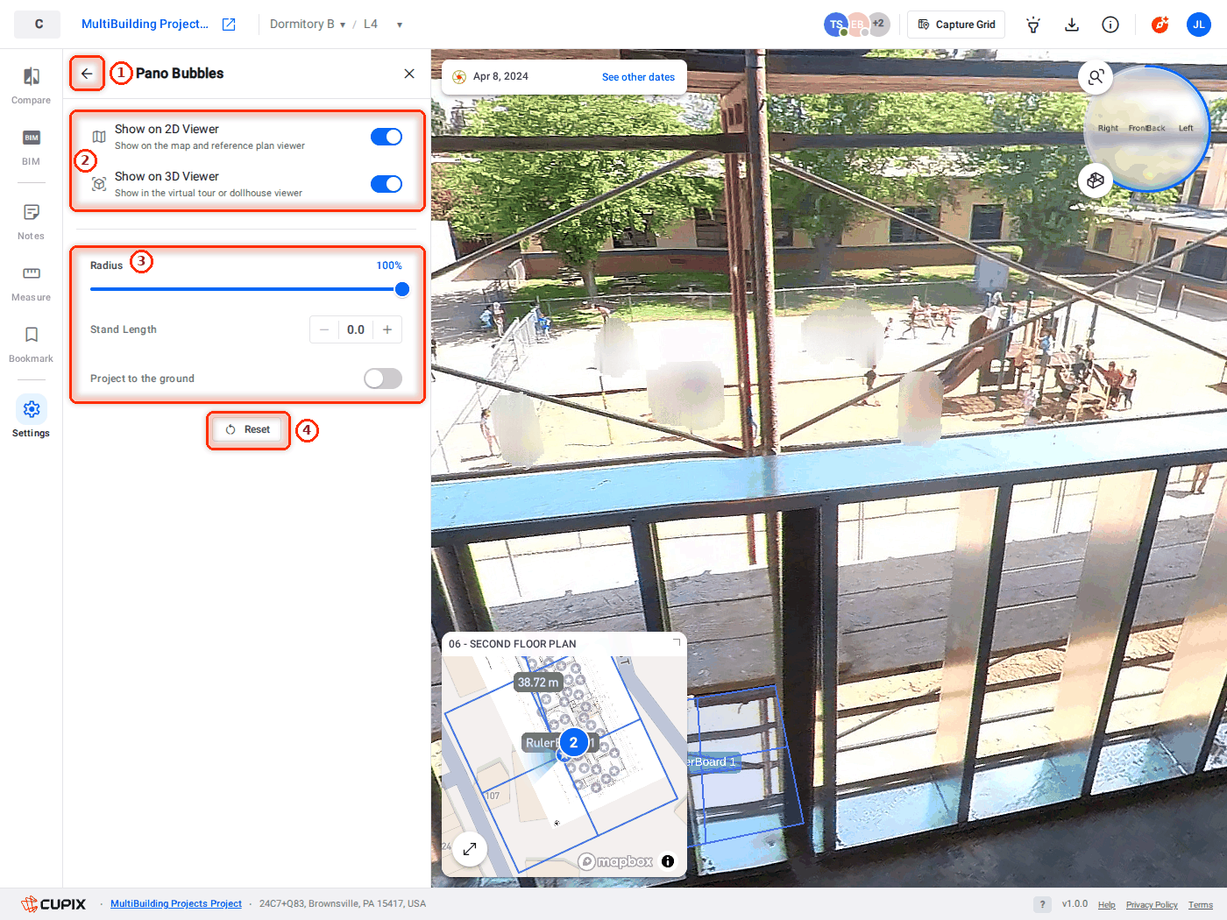This screenshot has width=1227, height=920.
Task: Click the Radius slider handle
Action: coord(402,289)
